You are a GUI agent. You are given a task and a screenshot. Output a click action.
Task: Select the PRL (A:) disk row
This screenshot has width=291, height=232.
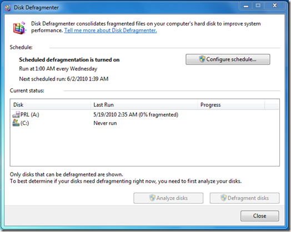pyautogui.click(x=145, y=114)
